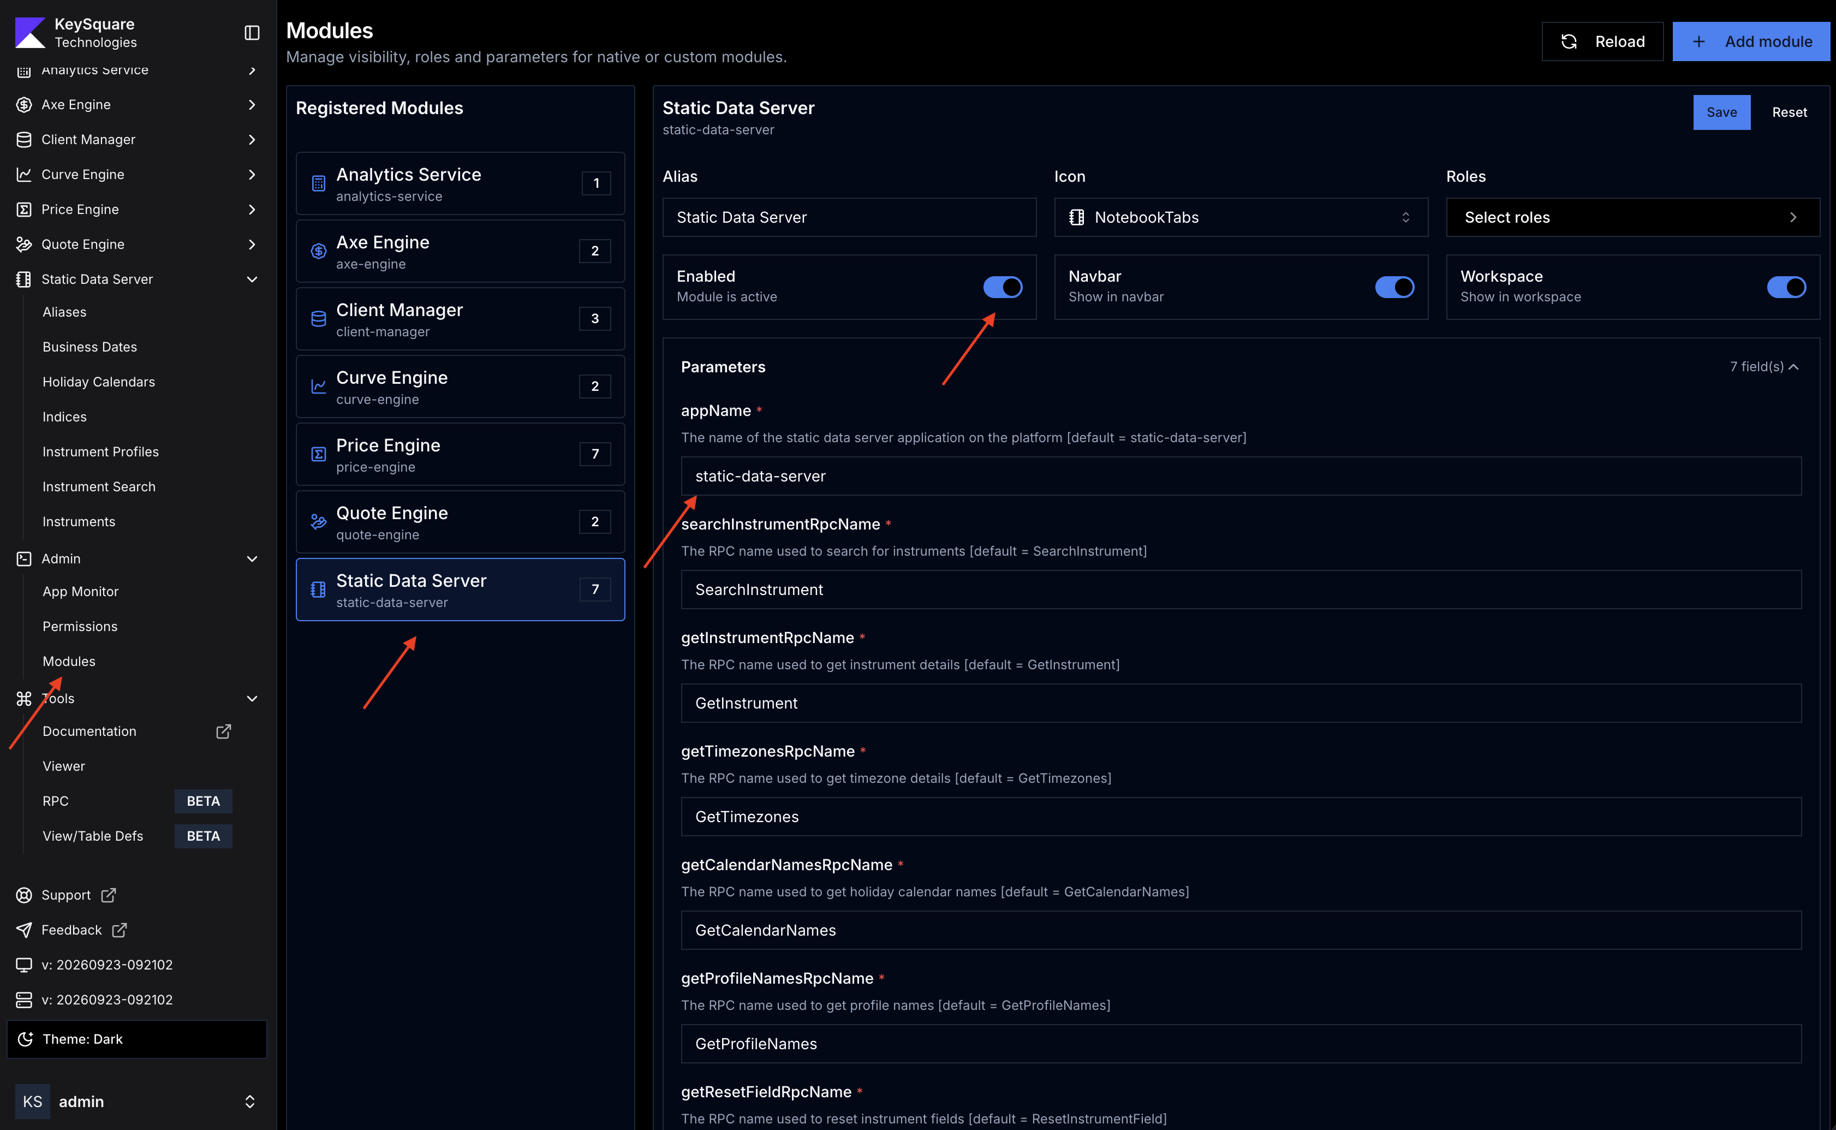This screenshot has height=1130, width=1836.
Task: Collapse the Admin sidebar group chevron
Action: tap(252, 558)
